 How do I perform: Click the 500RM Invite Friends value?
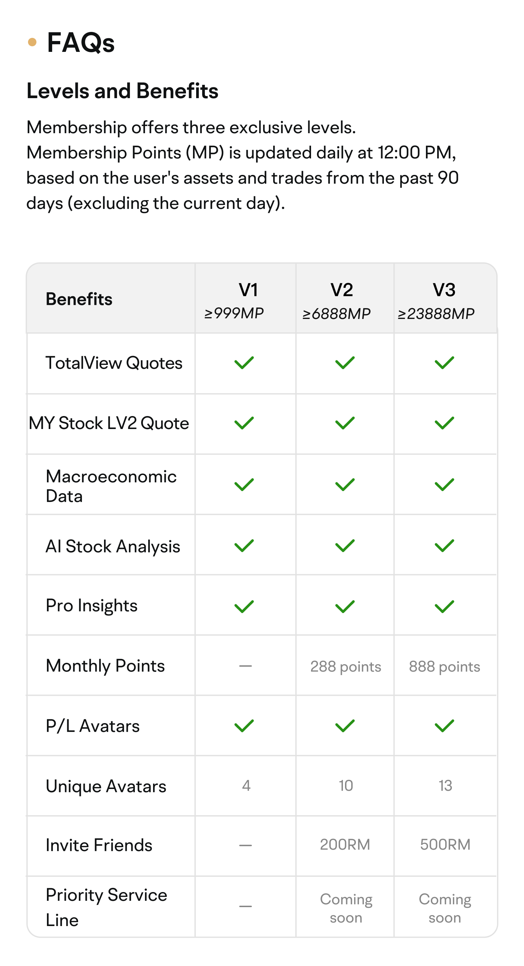point(445,844)
